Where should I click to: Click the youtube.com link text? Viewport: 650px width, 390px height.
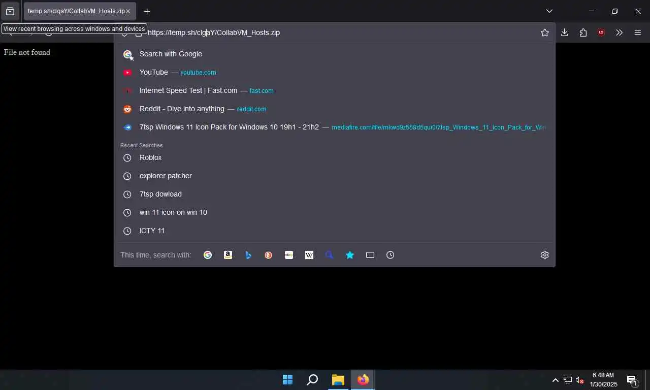(198, 73)
